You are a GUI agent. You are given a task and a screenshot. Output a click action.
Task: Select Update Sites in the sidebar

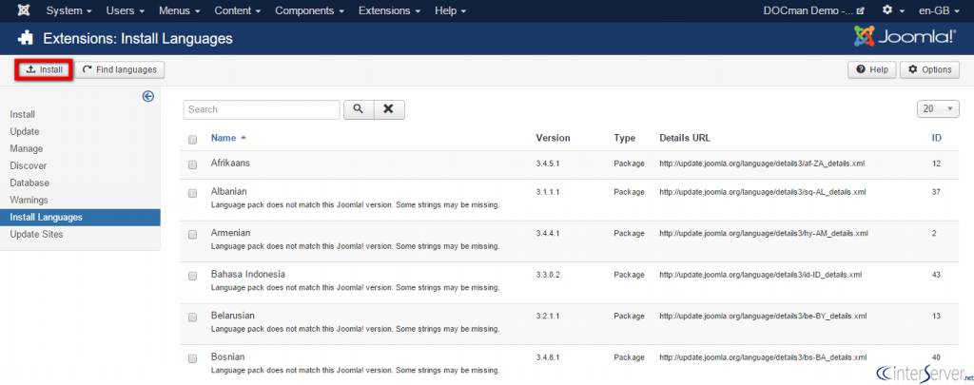click(x=37, y=234)
